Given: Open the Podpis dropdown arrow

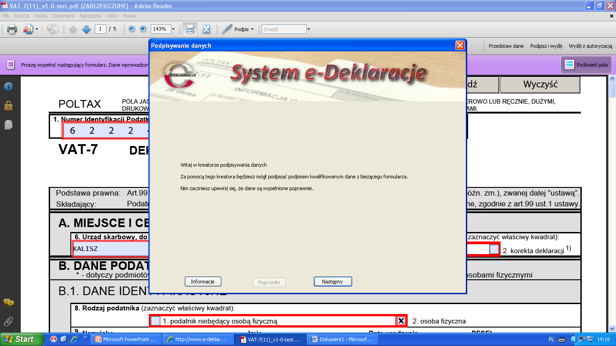Looking at the screenshot, I should click(252, 29).
